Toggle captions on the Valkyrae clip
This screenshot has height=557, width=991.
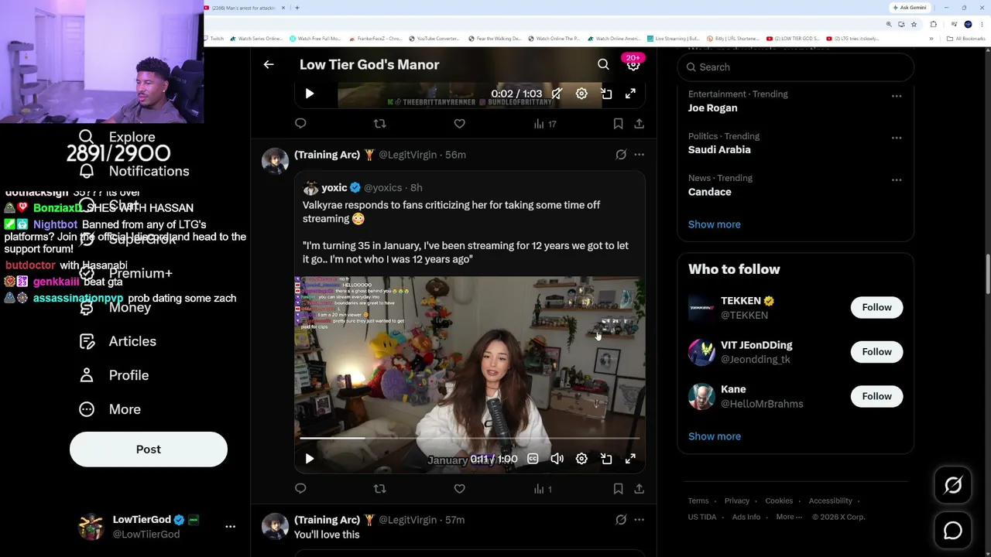pyautogui.click(x=533, y=459)
